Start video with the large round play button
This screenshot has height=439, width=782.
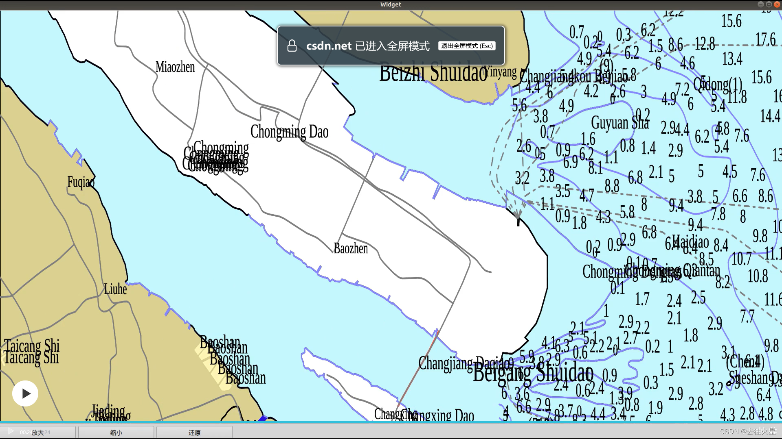pos(25,393)
